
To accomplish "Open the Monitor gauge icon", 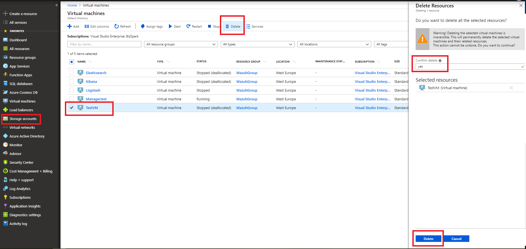I will tap(5, 145).
